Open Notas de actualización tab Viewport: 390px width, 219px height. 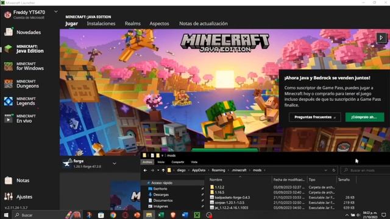click(x=204, y=24)
